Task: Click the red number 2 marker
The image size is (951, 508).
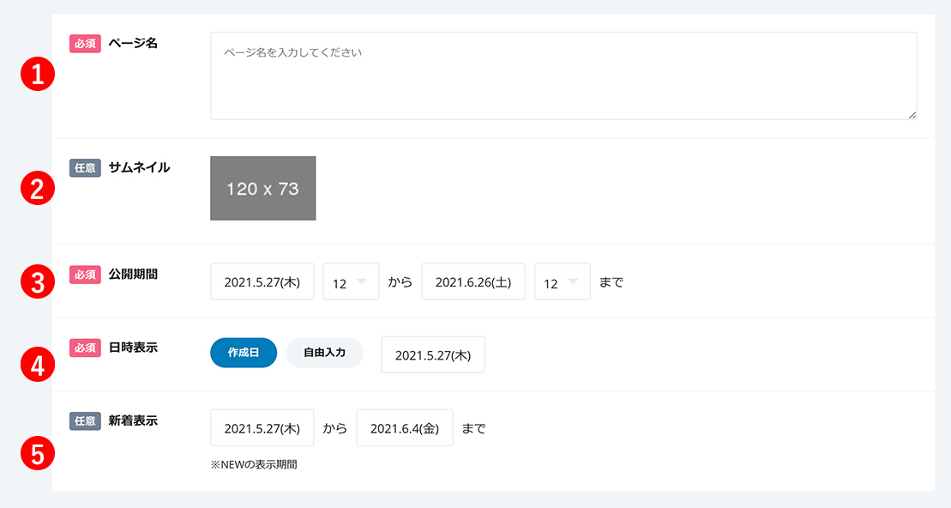Action: pos(38,188)
